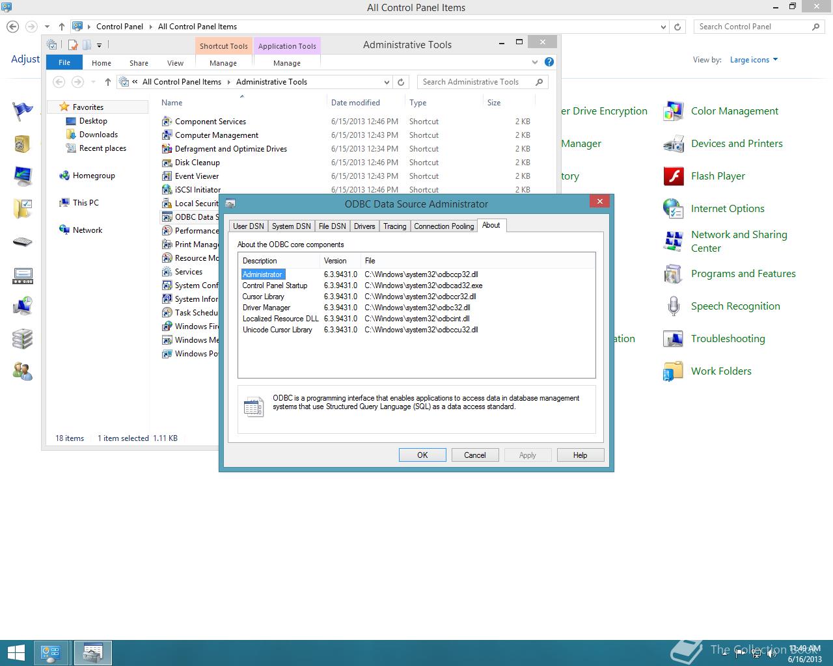Open Programs and Features icon
This screenshot has width=833, height=666.
tap(673, 274)
